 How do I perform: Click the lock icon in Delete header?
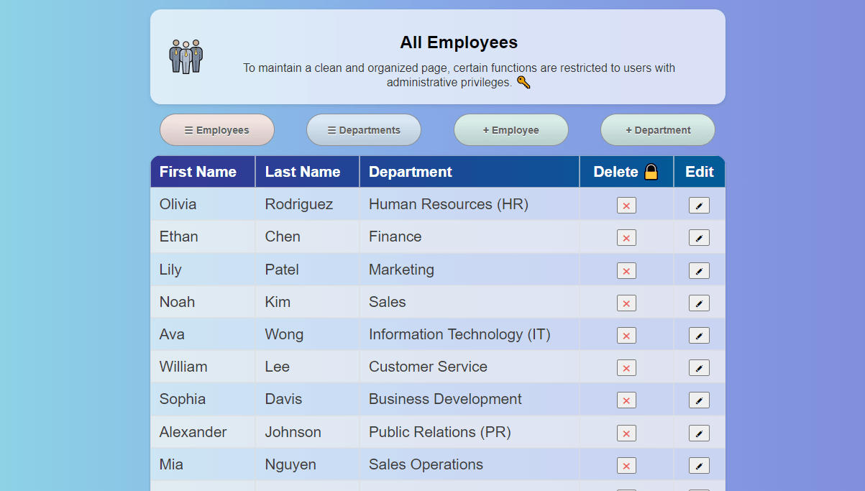coord(651,172)
